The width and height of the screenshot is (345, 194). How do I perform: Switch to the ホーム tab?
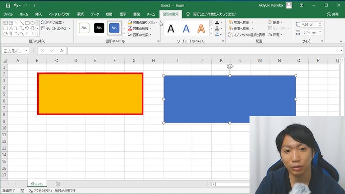coord(24,14)
